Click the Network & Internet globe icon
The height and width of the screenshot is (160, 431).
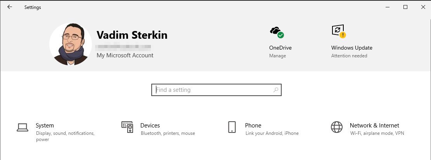336,127
